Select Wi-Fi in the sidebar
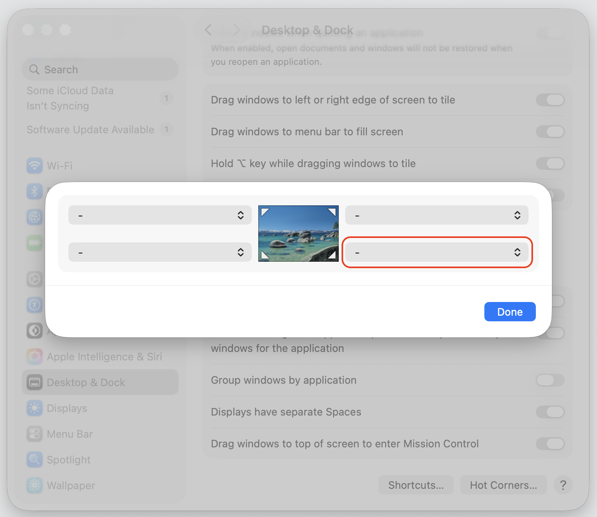 coord(100,165)
